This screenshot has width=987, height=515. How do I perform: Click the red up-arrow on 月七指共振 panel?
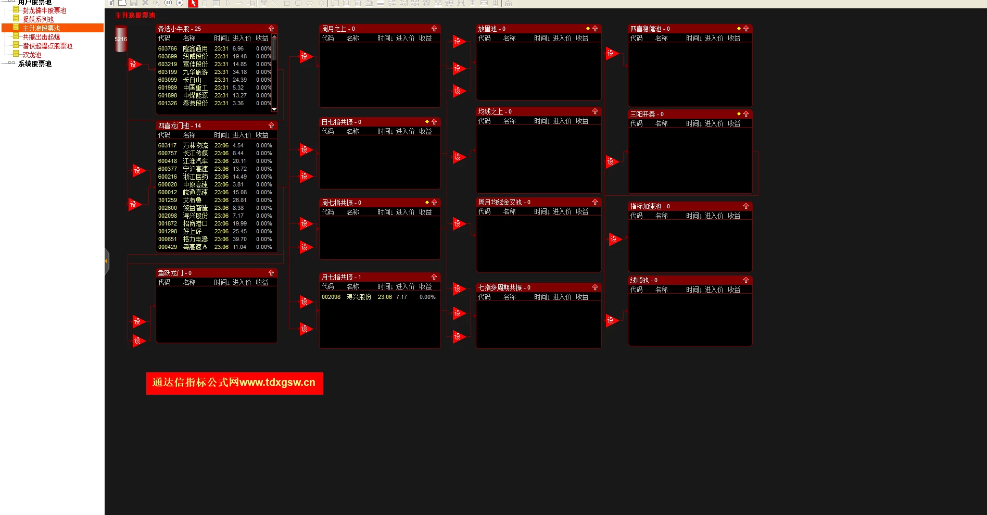[x=434, y=277]
